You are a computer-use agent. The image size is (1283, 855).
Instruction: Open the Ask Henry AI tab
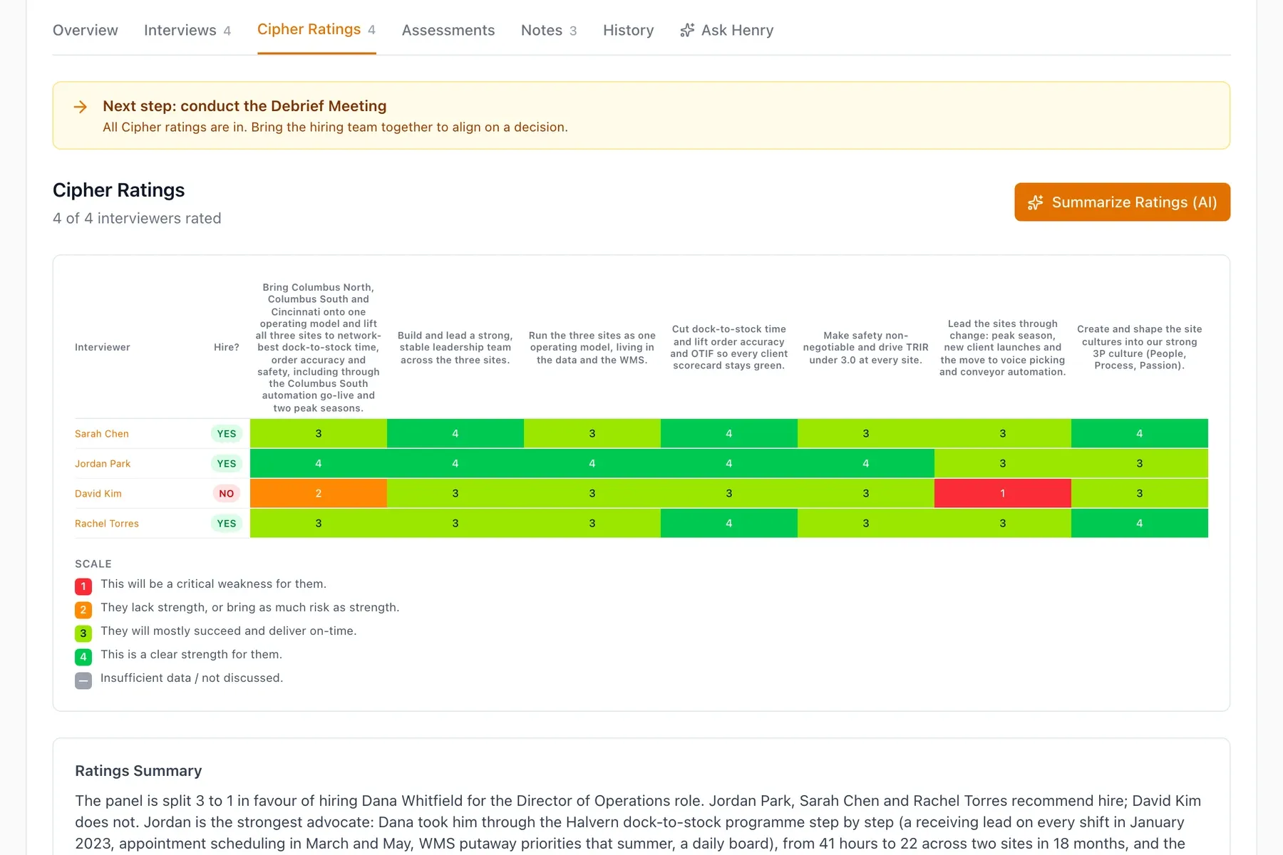pyautogui.click(x=727, y=30)
